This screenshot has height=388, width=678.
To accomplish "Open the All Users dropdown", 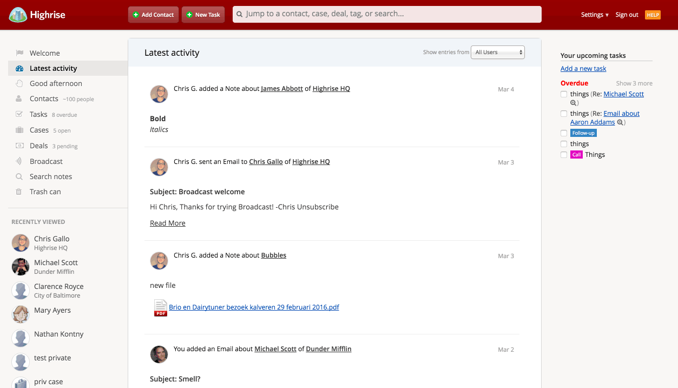I will [497, 52].
